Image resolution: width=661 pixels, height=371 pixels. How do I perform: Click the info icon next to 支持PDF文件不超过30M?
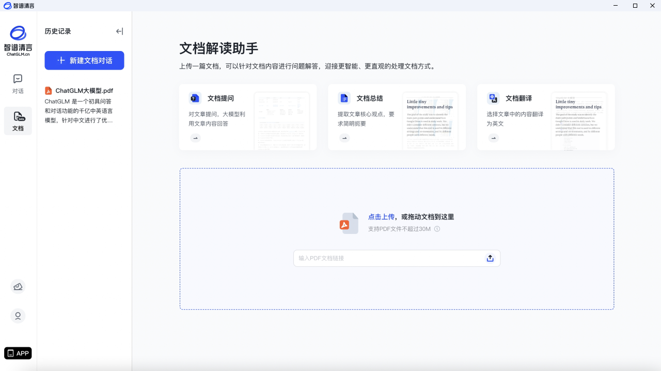point(437,228)
